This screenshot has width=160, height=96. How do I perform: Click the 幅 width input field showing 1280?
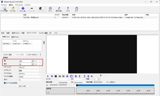(25, 61)
